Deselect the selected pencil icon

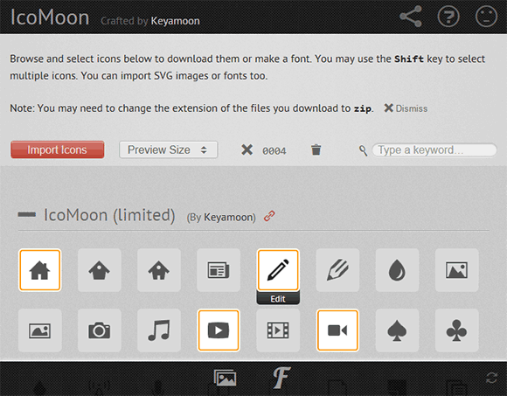[278, 269]
